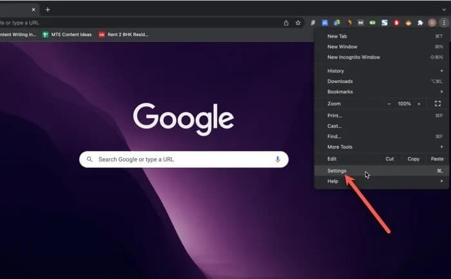This screenshot has width=451, height=279.
Task: Click the green toggle-shaped extension icon
Action: 372,22
